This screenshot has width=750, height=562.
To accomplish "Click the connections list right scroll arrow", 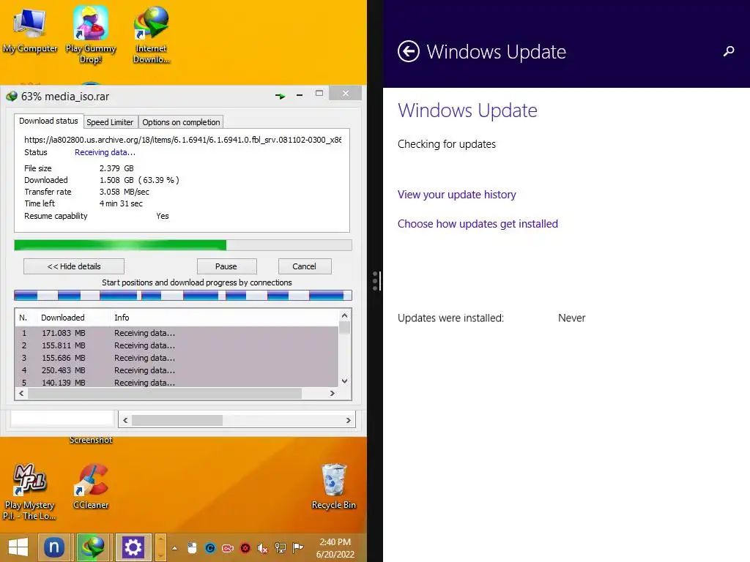I will 333,393.
